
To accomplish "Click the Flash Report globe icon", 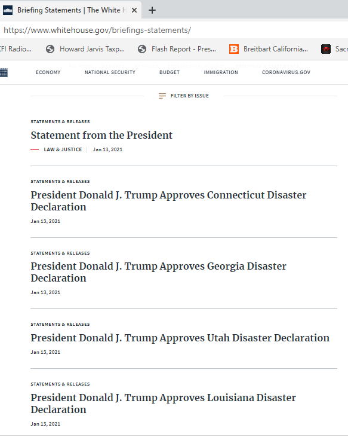I will tap(142, 49).
